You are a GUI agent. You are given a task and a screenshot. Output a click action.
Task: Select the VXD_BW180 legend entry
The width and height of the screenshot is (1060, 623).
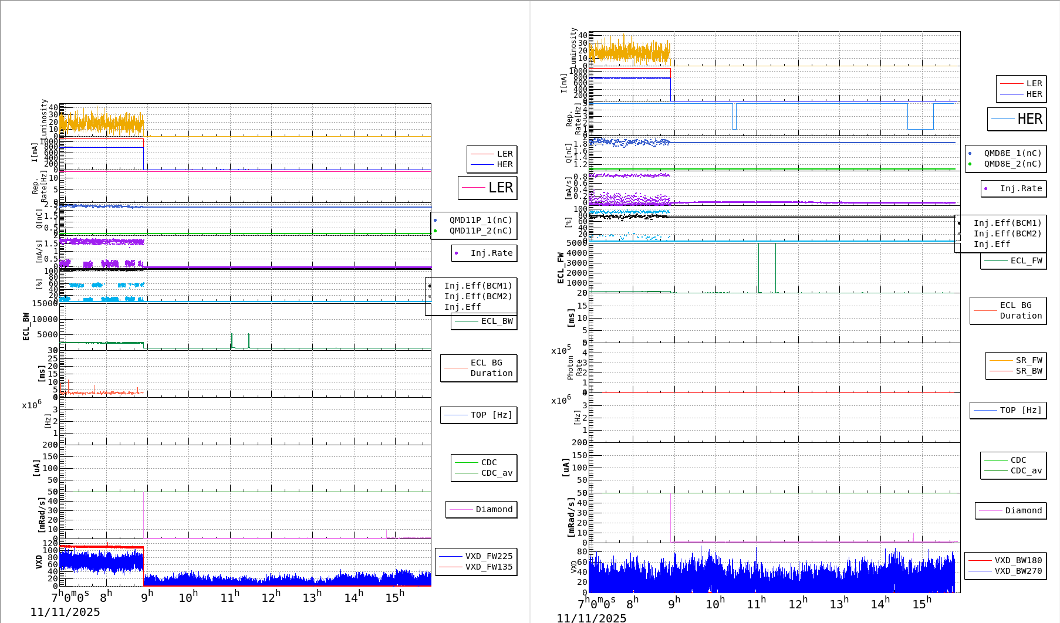(x=1018, y=560)
